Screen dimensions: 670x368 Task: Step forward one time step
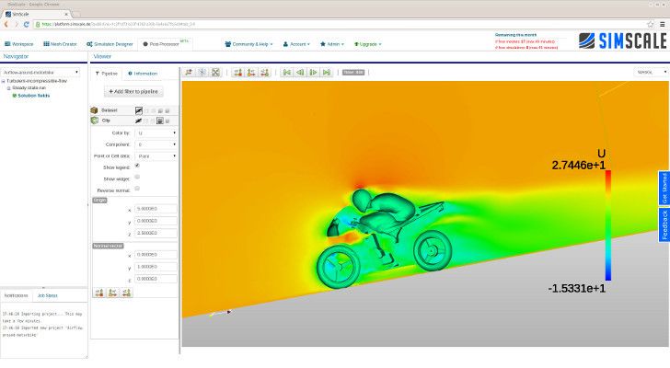[314, 72]
